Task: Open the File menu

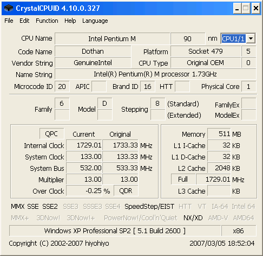Action: pos(9,21)
